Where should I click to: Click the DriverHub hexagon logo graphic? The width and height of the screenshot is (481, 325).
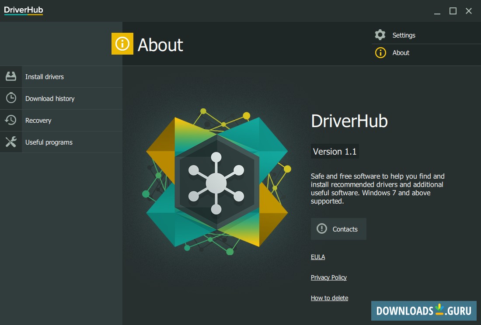[x=216, y=183]
